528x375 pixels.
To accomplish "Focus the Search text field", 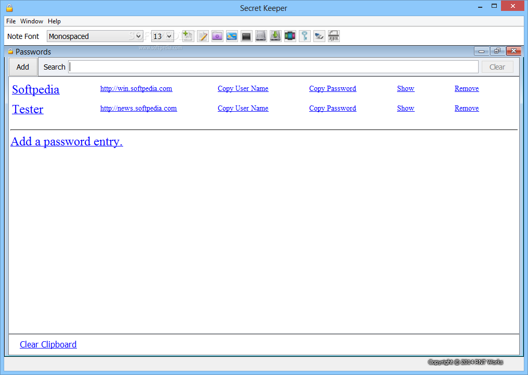I will pos(273,67).
